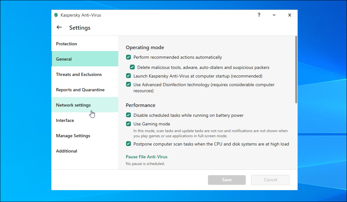Viewport: 347px width, 202px height.
Task: Uncheck Disable scheduled tasks on battery power
Action: click(x=128, y=115)
